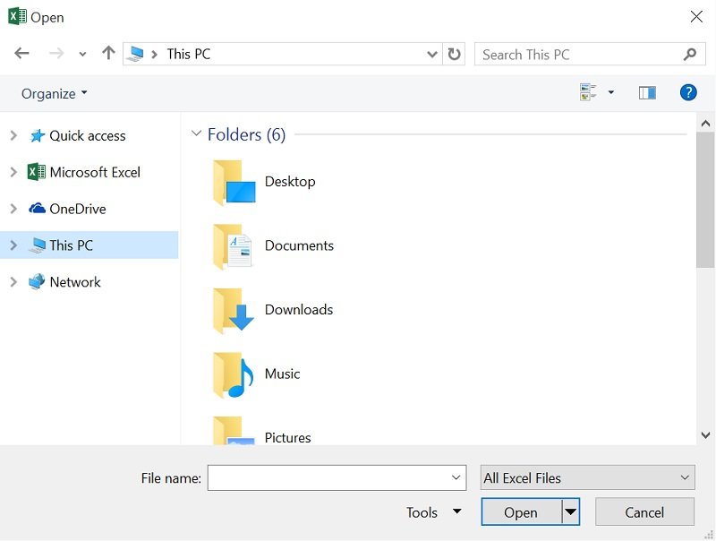
Task: Collapse the Folders (6) group
Action: (197, 133)
